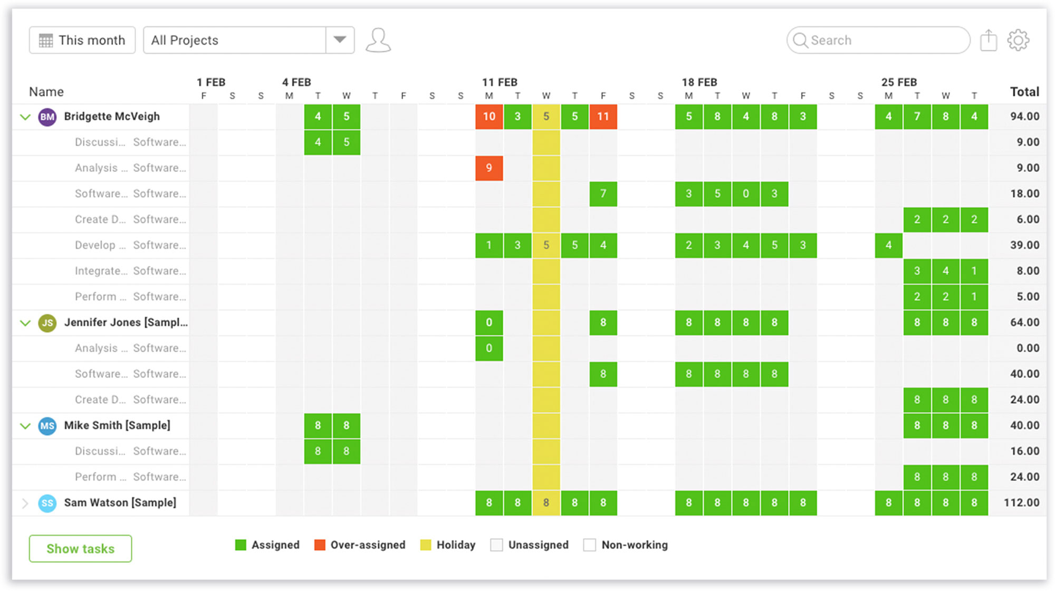Click the Show tasks button
This screenshot has width=1055, height=591.
[x=81, y=548]
